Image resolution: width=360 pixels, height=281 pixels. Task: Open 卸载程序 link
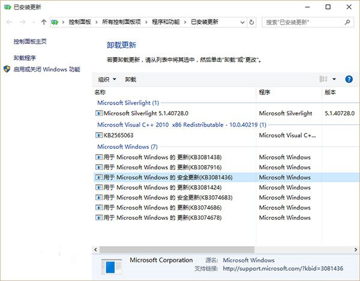click(25, 58)
